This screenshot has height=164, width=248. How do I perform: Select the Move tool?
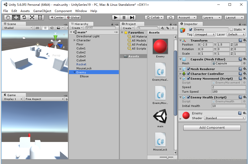tap(16, 18)
